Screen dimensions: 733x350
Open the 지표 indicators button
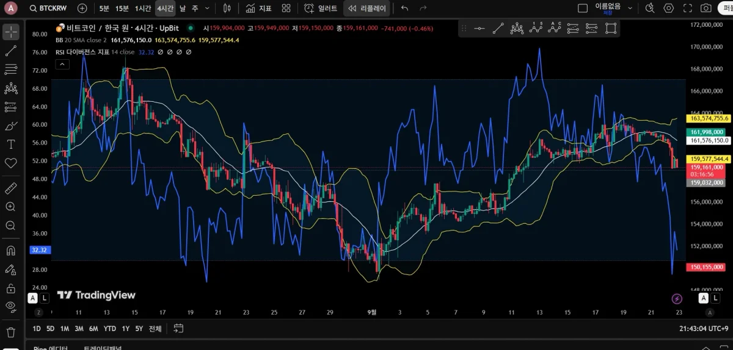click(258, 9)
